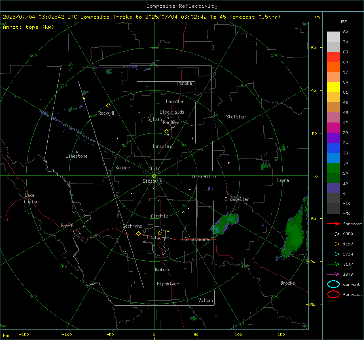
Task: Click the Ponoka city label
Action: coord(184,83)
